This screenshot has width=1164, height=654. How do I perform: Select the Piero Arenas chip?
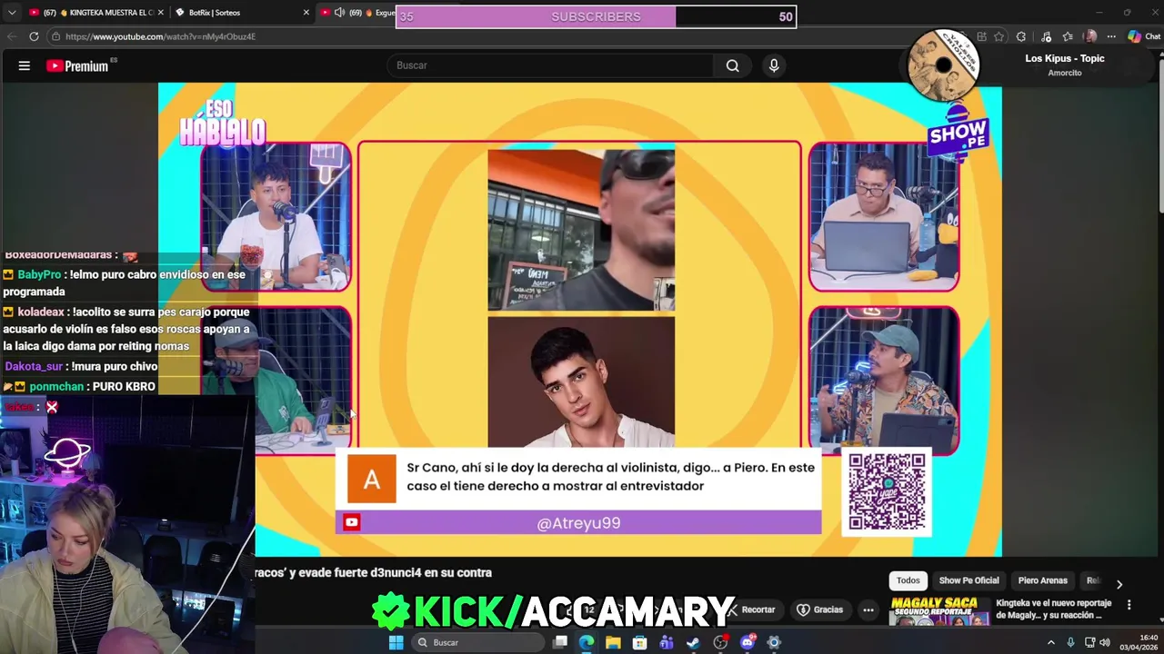[x=1042, y=580]
